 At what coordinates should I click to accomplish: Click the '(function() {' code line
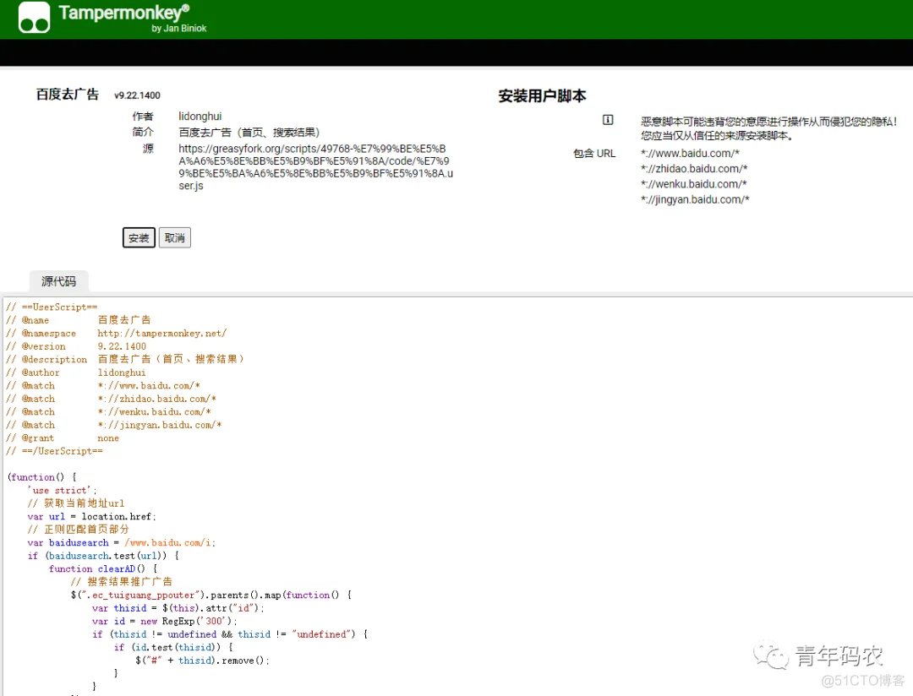[x=42, y=477]
